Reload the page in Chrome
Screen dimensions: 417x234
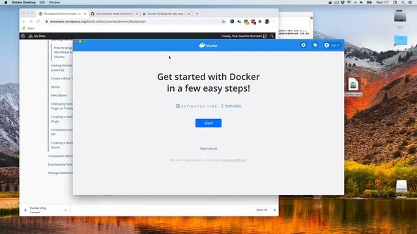[x=38, y=21]
